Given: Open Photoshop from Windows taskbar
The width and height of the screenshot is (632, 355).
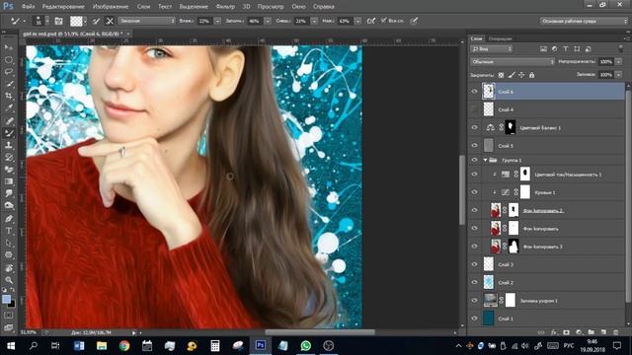Looking at the screenshot, I should click(261, 345).
